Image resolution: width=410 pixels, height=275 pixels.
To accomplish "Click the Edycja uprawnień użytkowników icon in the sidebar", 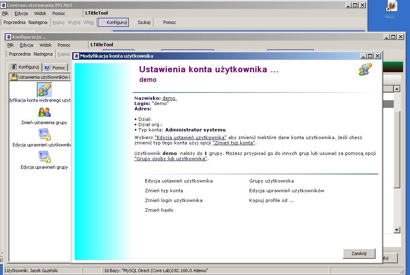I will click(45, 135).
